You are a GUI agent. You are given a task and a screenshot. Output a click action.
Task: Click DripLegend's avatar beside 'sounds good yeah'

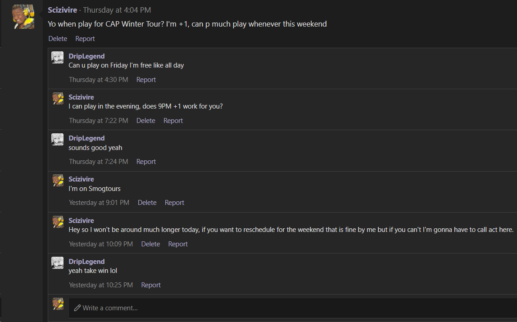click(x=57, y=140)
